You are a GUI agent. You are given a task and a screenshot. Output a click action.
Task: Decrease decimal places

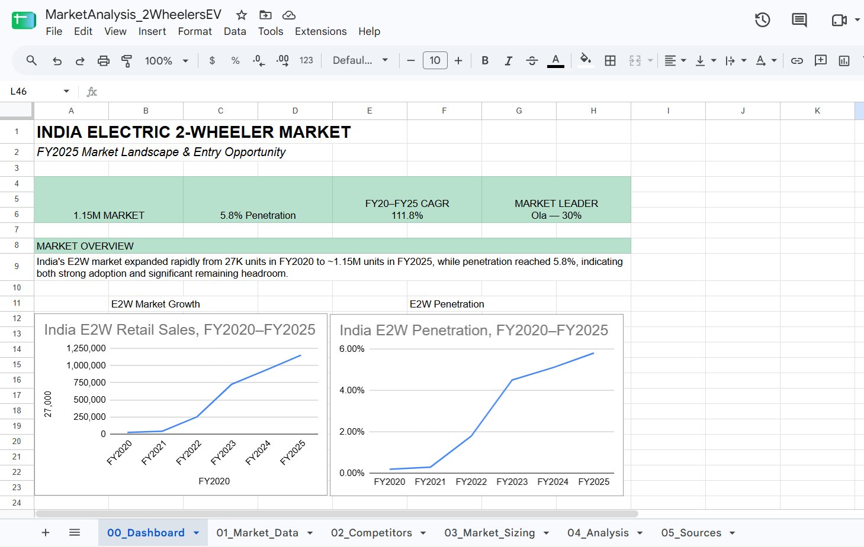tap(259, 60)
